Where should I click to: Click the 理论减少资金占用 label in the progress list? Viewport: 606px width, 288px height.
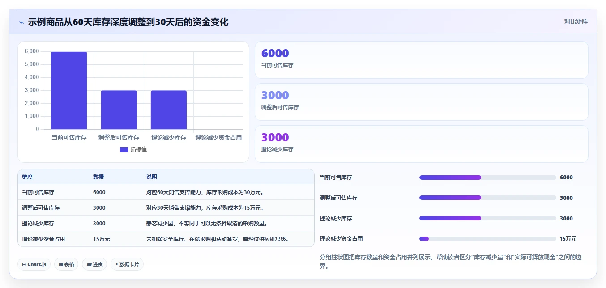(x=341, y=239)
